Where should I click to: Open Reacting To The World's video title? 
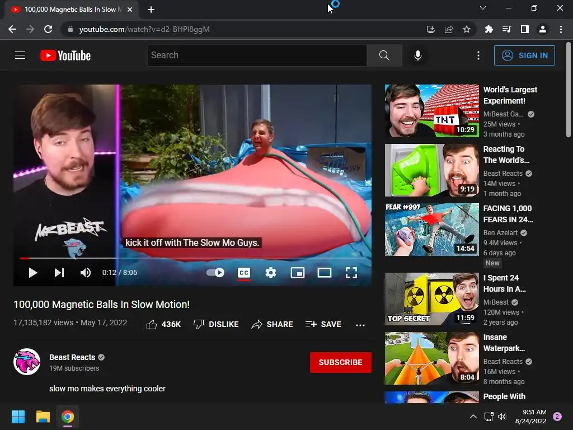coord(506,155)
